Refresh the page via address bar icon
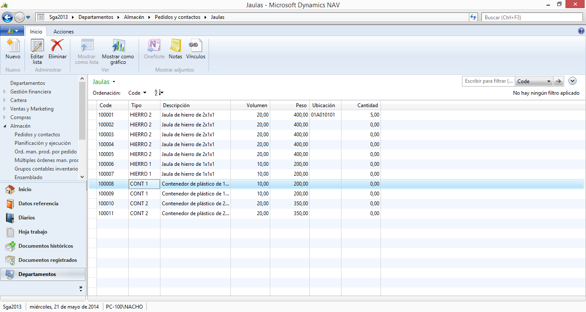The width and height of the screenshot is (586, 312). (474, 17)
